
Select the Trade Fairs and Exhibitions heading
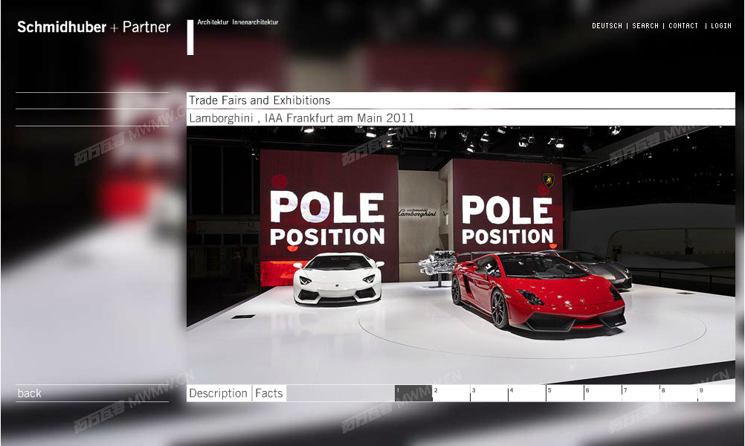click(x=259, y=100)
